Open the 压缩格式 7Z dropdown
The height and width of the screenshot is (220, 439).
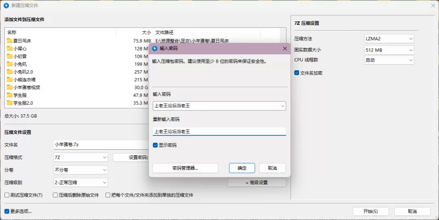(81, 157)
